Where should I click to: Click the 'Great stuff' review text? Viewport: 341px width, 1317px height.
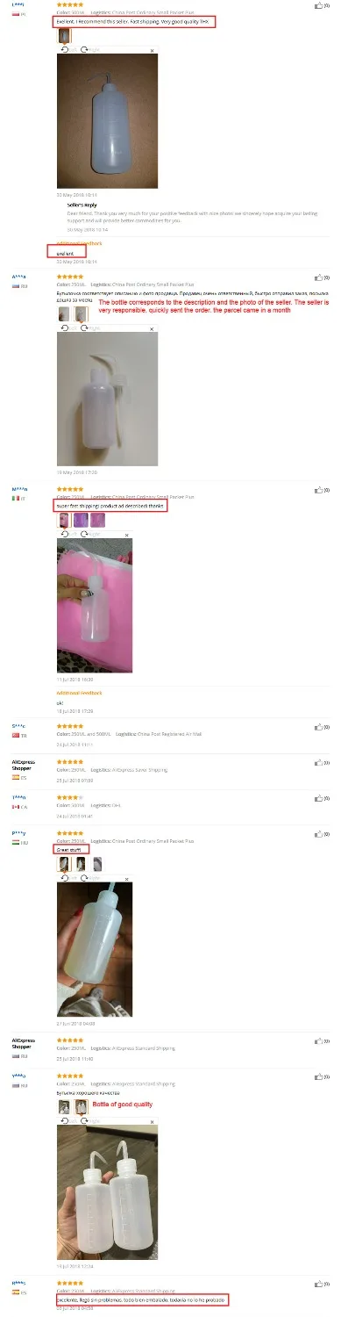click(x=68, y=849)
